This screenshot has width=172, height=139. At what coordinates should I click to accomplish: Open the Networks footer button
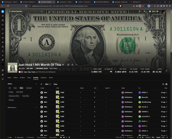tap(30, 137)
